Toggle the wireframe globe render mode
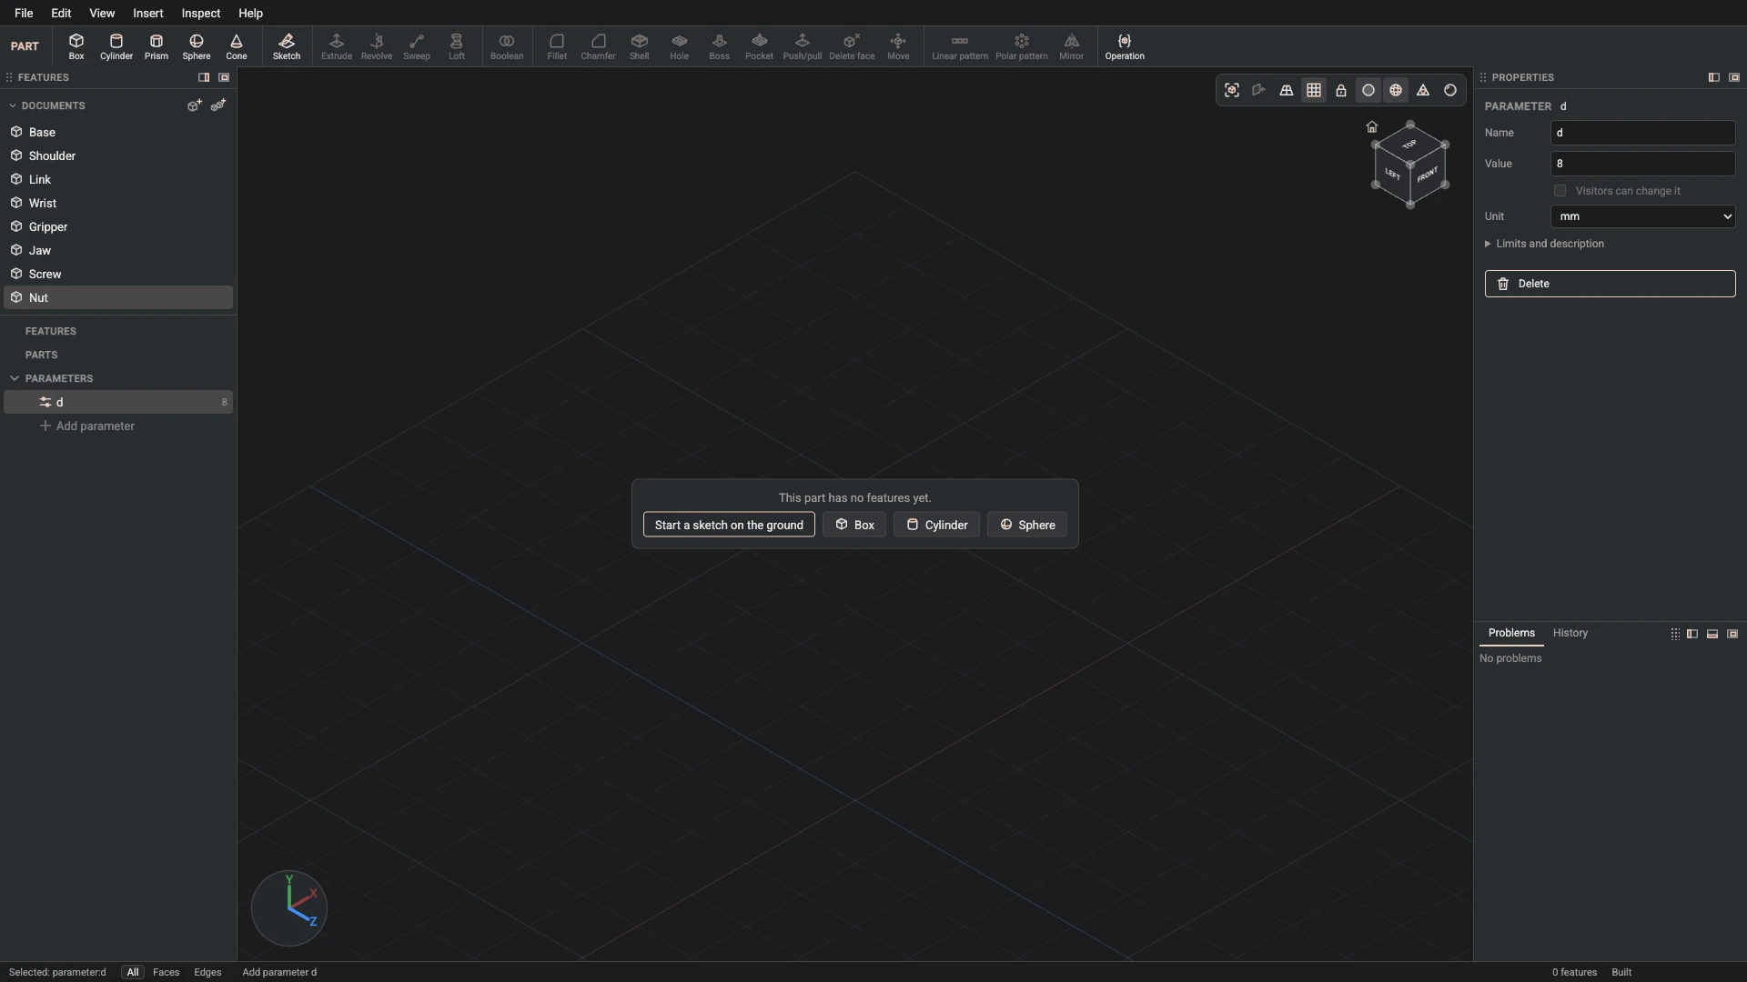Image resolution: width=1747 pixels, height=982 pixels. [x=1396, y=90]
